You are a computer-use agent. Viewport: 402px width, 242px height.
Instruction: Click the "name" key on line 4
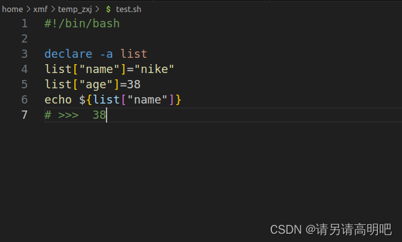point(100,69)
